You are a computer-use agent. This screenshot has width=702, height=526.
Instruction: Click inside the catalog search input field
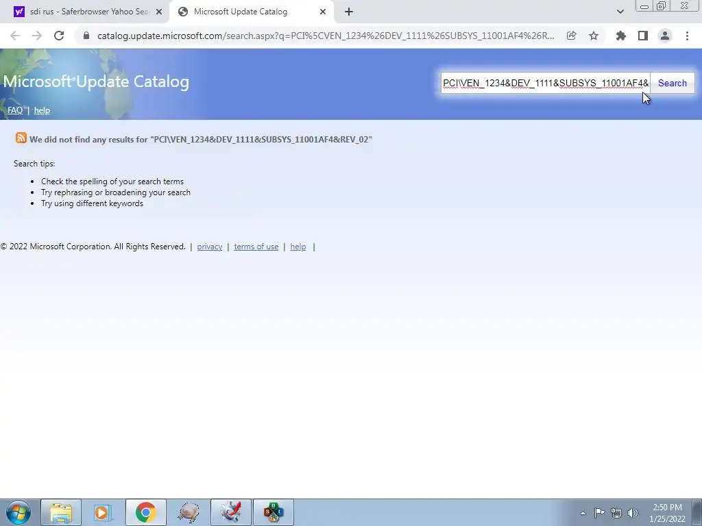(x=545, y=83)
